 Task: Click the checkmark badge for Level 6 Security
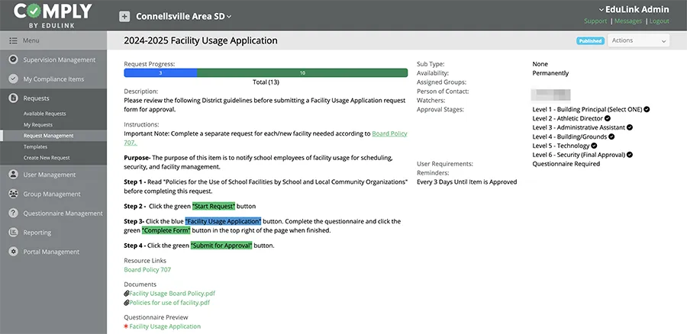pos(629,155)
